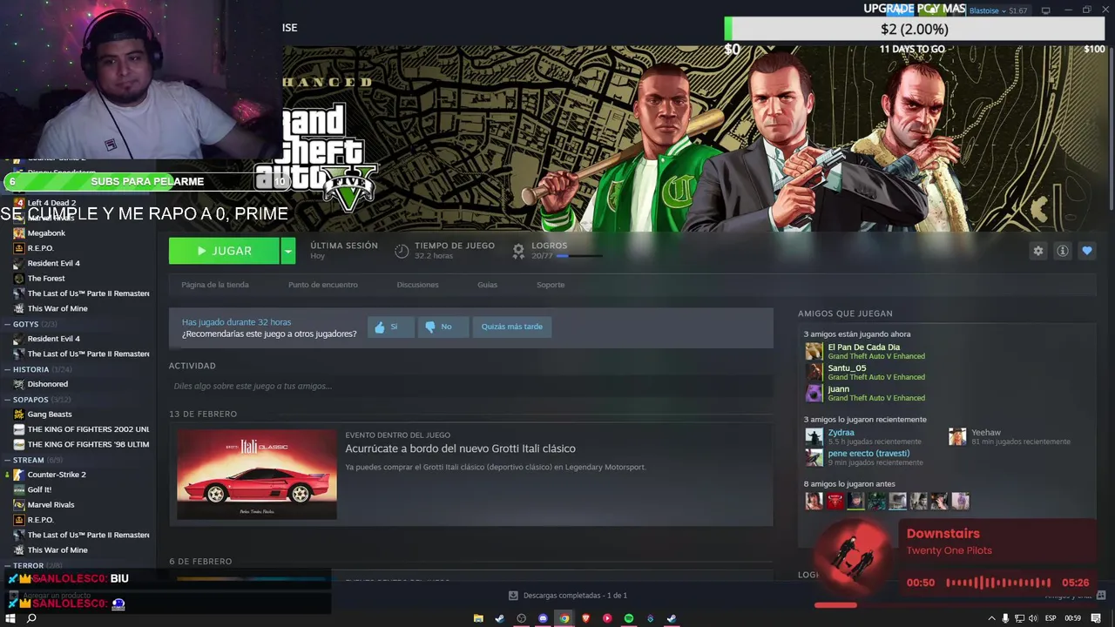This screenshot has width=1115, height=627.
Task: Open the Soporte tab
Action: [550, 285]
